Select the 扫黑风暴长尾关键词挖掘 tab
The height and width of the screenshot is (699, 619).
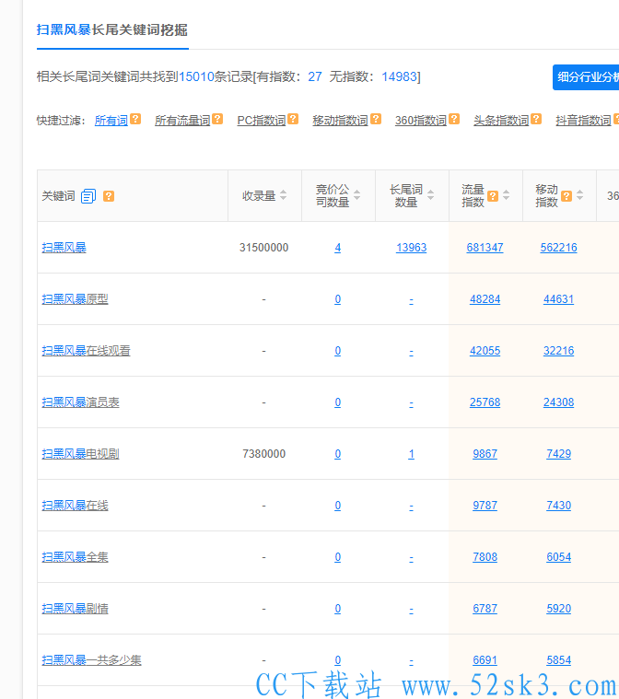coord(112,29)
